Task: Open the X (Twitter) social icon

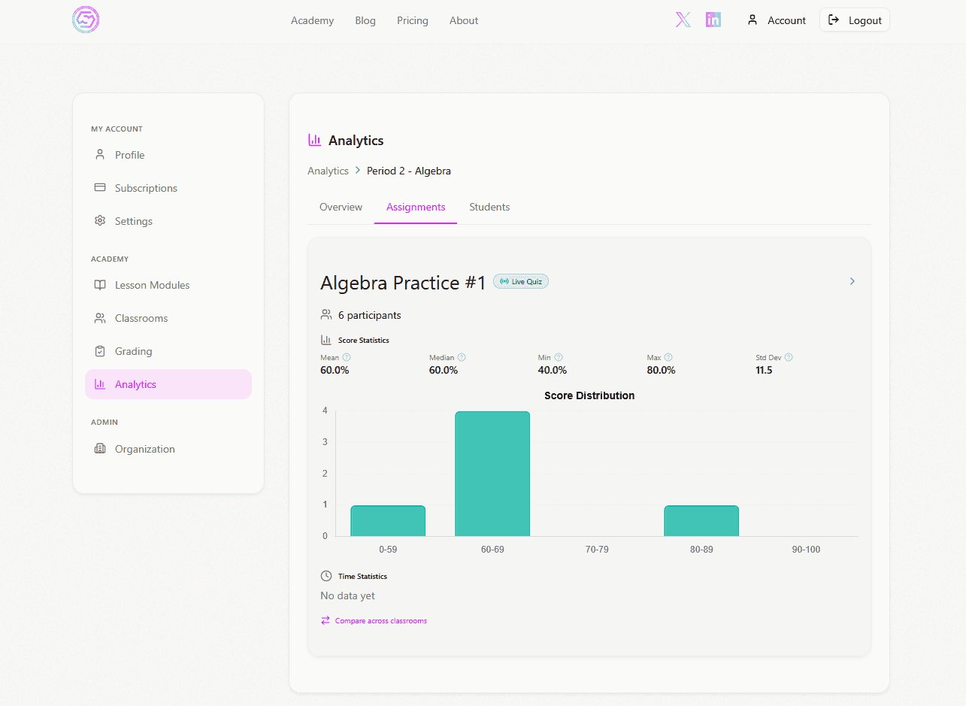Action: 683,20
